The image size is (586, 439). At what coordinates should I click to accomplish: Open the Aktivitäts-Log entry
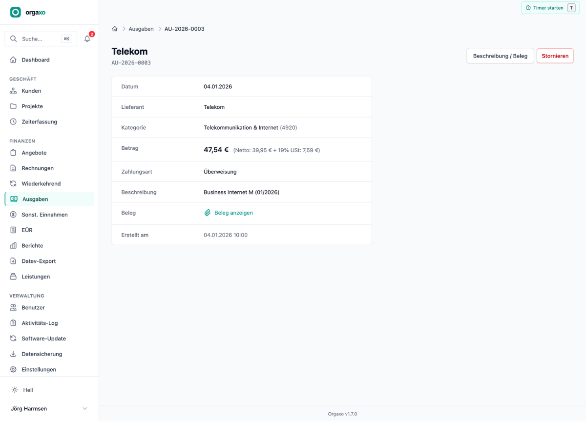coord(49,323)
